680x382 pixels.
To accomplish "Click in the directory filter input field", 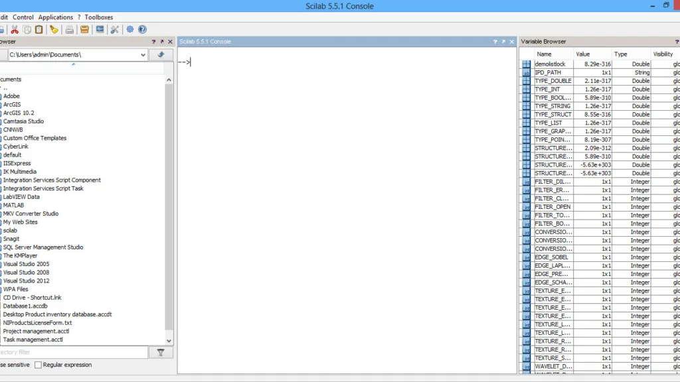I will pyautogui.click(x=74, y=352).
